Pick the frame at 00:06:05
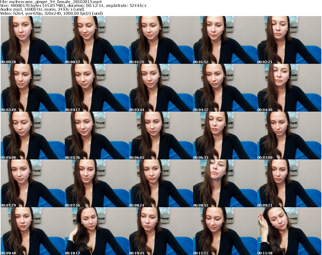 pos(161,136)
